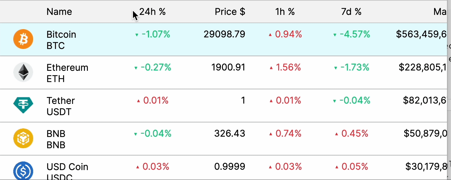
Task: Click the BNB yellow logo icon
Action: point(23,138)
